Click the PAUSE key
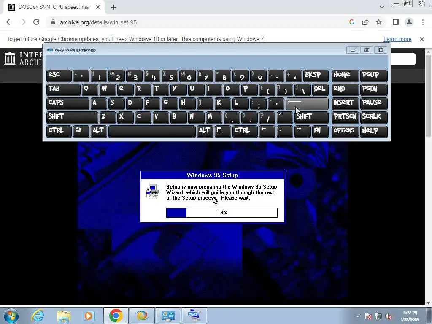This screenshot has height=324, width=432. 374,103
